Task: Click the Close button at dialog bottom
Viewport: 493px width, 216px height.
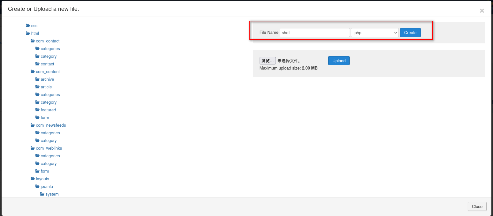Action: coord(477,206)
